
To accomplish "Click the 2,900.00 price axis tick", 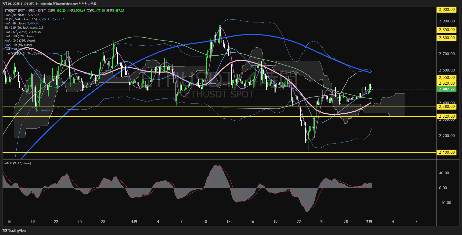I will tap(447, 21).
